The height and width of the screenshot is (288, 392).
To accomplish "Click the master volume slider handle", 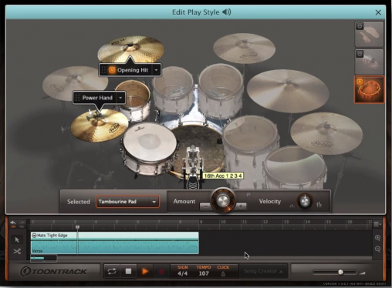I will [x=340, y=272].
